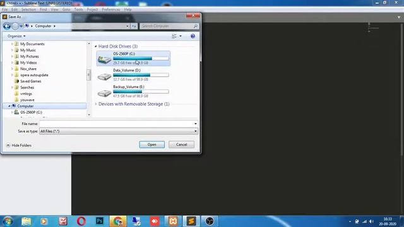Viewport: 404px width, 227px height.
Task: Open the Opera browser taskbar icon
Action: coord(81,221)
